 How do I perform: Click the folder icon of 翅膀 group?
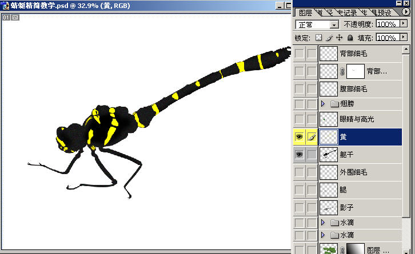(334, 104)
